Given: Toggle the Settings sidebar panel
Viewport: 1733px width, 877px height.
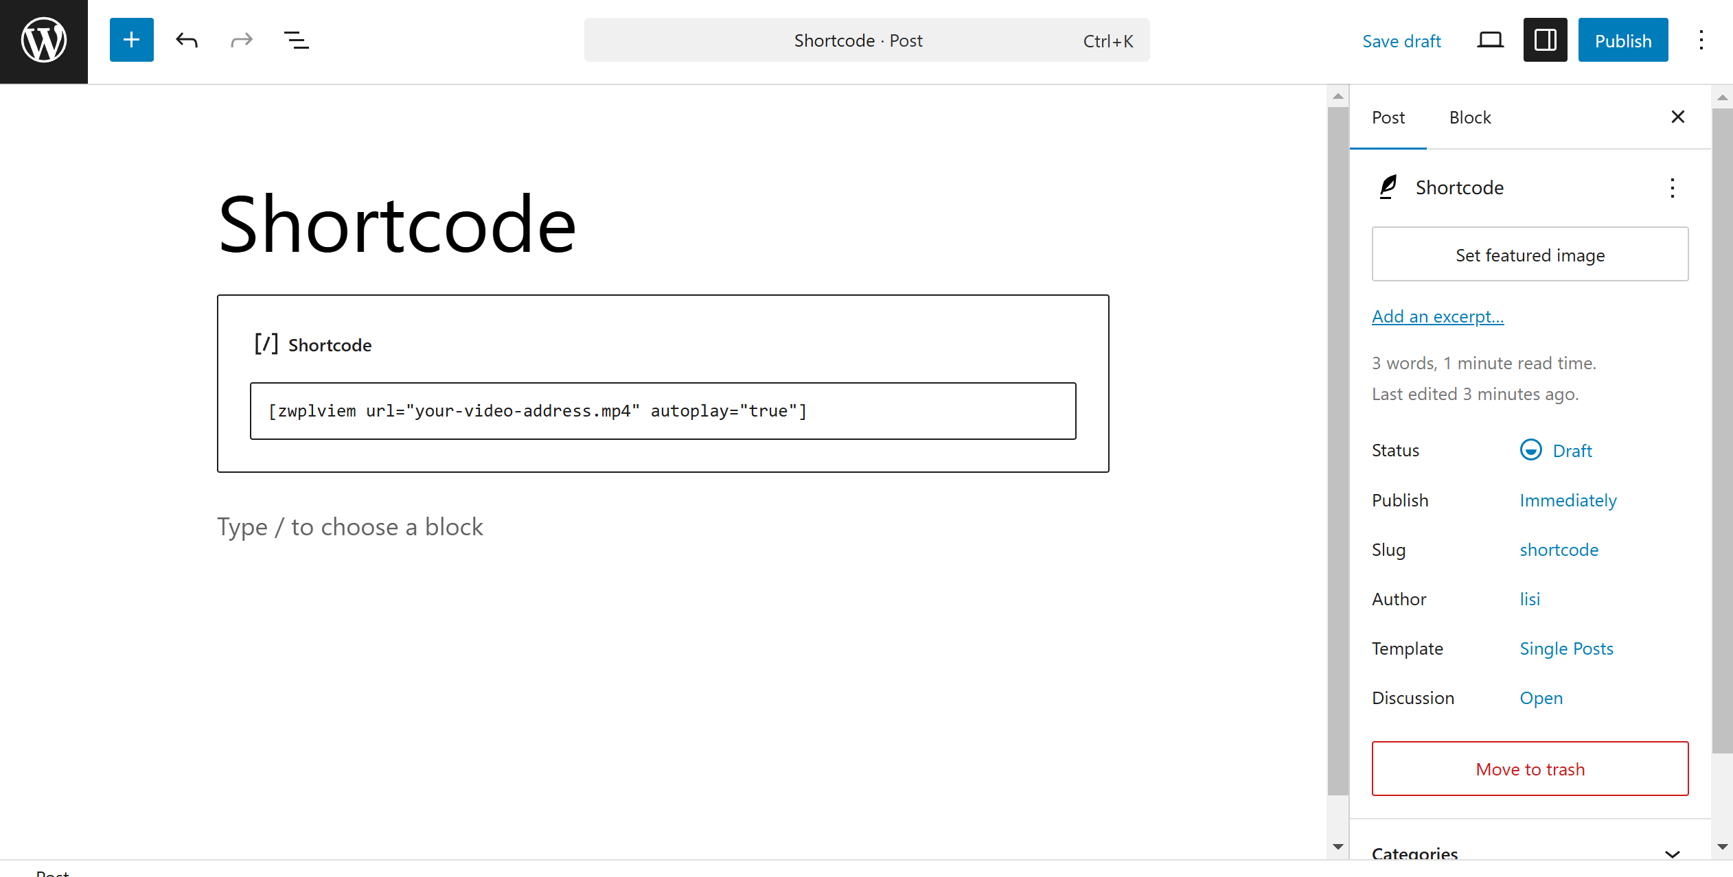Looking at the screenshot, I should (1545, 40).
